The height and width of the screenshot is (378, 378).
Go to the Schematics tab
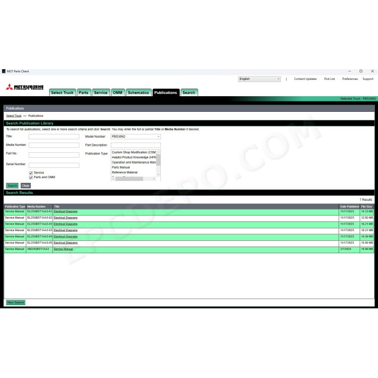pyautogui.click(x=138, y=92)
